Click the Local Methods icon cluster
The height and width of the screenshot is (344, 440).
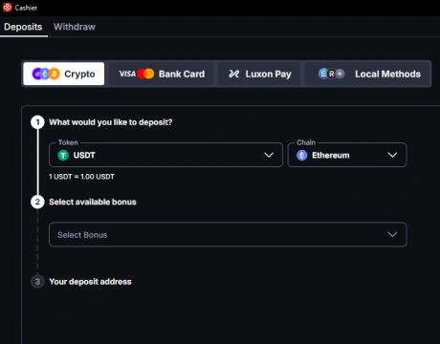[332, 74]
